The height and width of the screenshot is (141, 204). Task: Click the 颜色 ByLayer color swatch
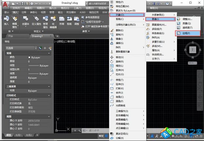(29, 57)
